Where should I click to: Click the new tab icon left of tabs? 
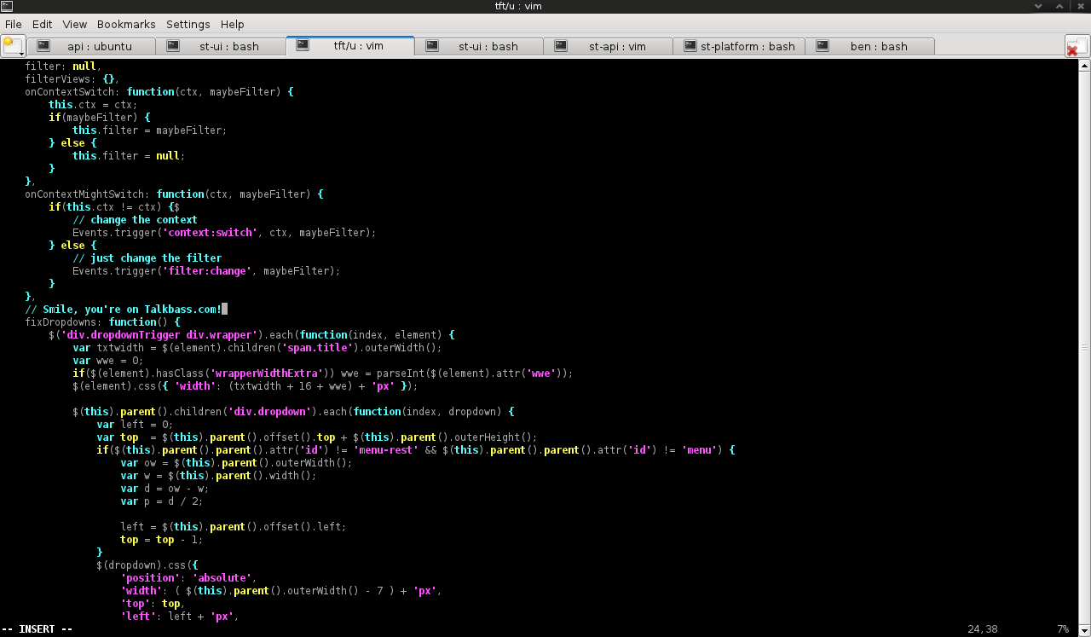click(x=13, y=46)
